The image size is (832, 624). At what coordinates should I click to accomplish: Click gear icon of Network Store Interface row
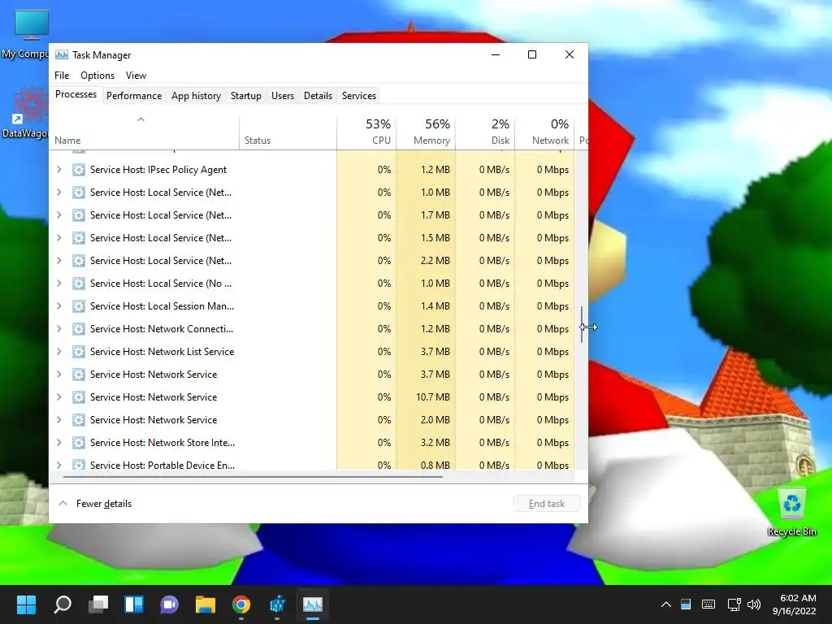pyautogui.click(x=79, y=443)
